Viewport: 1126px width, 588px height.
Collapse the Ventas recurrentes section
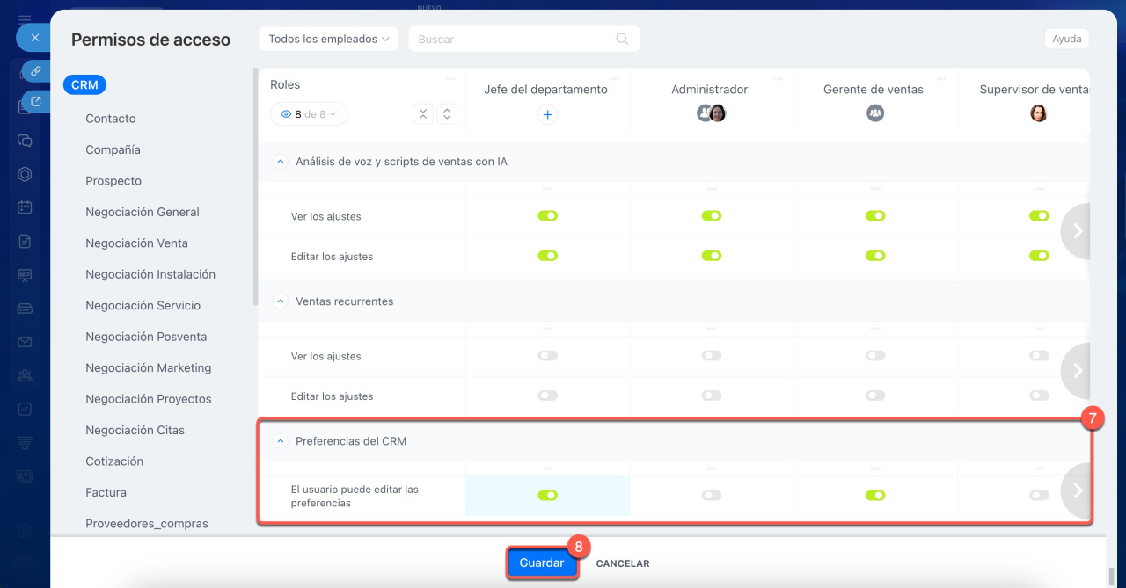[281, 301]
